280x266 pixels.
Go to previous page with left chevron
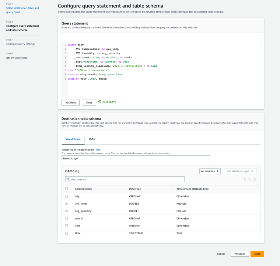pyautogui.click(x=244, y=179)
